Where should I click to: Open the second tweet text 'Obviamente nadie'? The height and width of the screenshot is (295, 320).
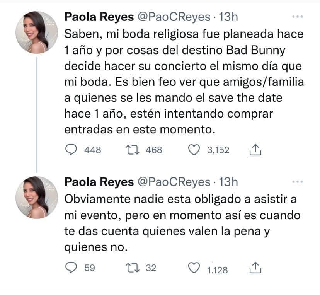(x=182, y=223)
